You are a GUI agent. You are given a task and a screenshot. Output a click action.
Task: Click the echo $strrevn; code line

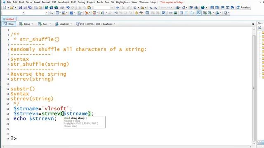click(x=35, y=118)
